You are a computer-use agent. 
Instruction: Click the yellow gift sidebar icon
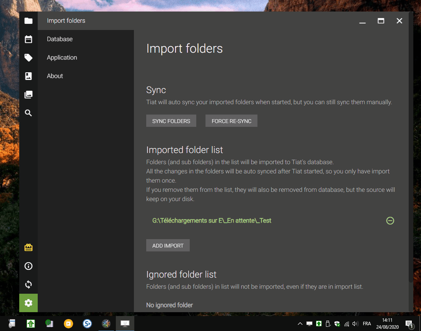(28, 247)
